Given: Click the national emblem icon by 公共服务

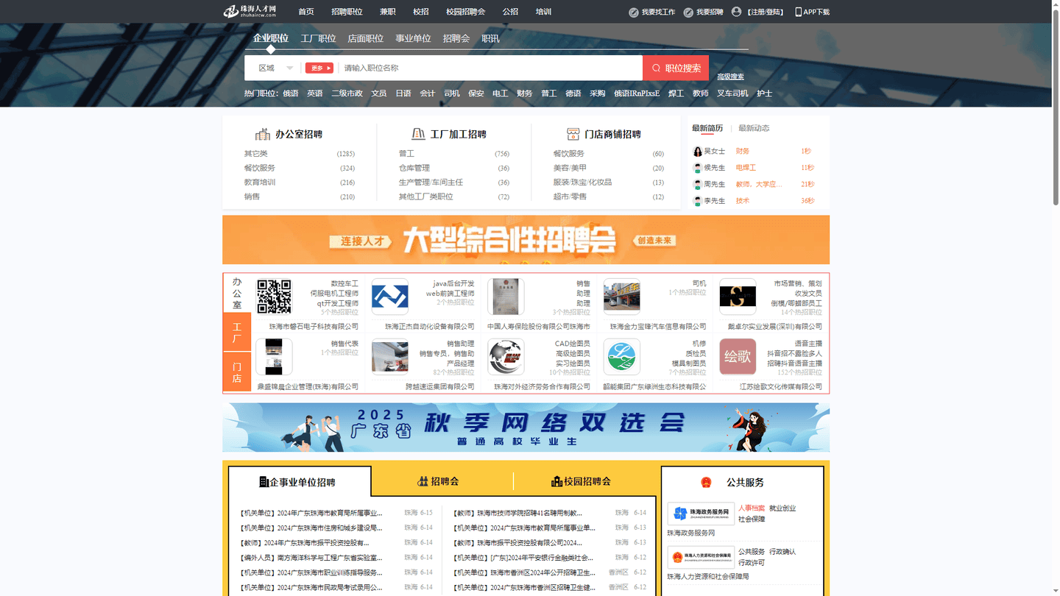Looking at the screenshot, I should [x=706, y=483].
